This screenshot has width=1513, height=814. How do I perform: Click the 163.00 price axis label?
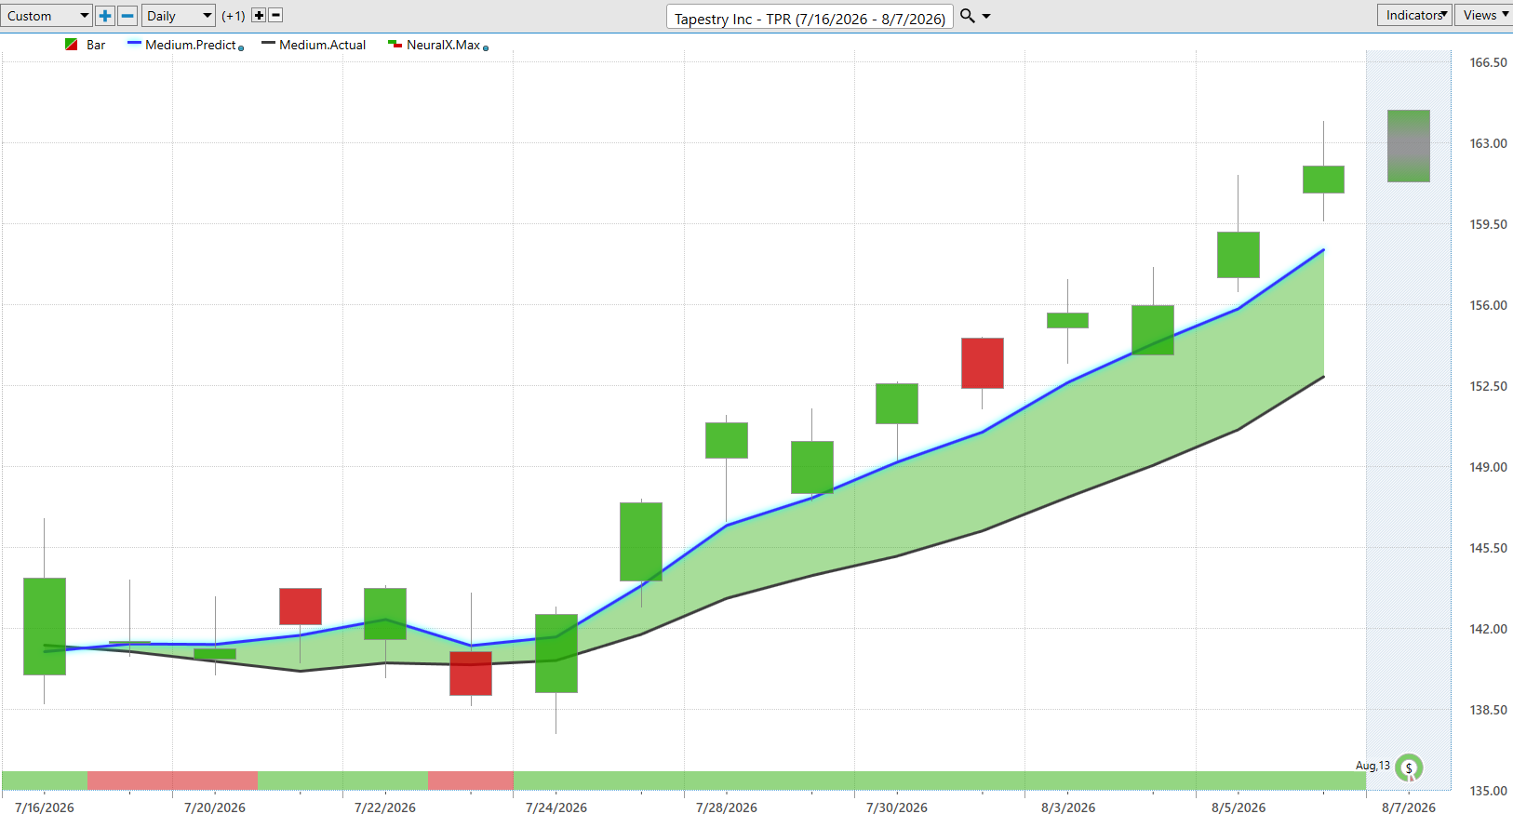1488,143
